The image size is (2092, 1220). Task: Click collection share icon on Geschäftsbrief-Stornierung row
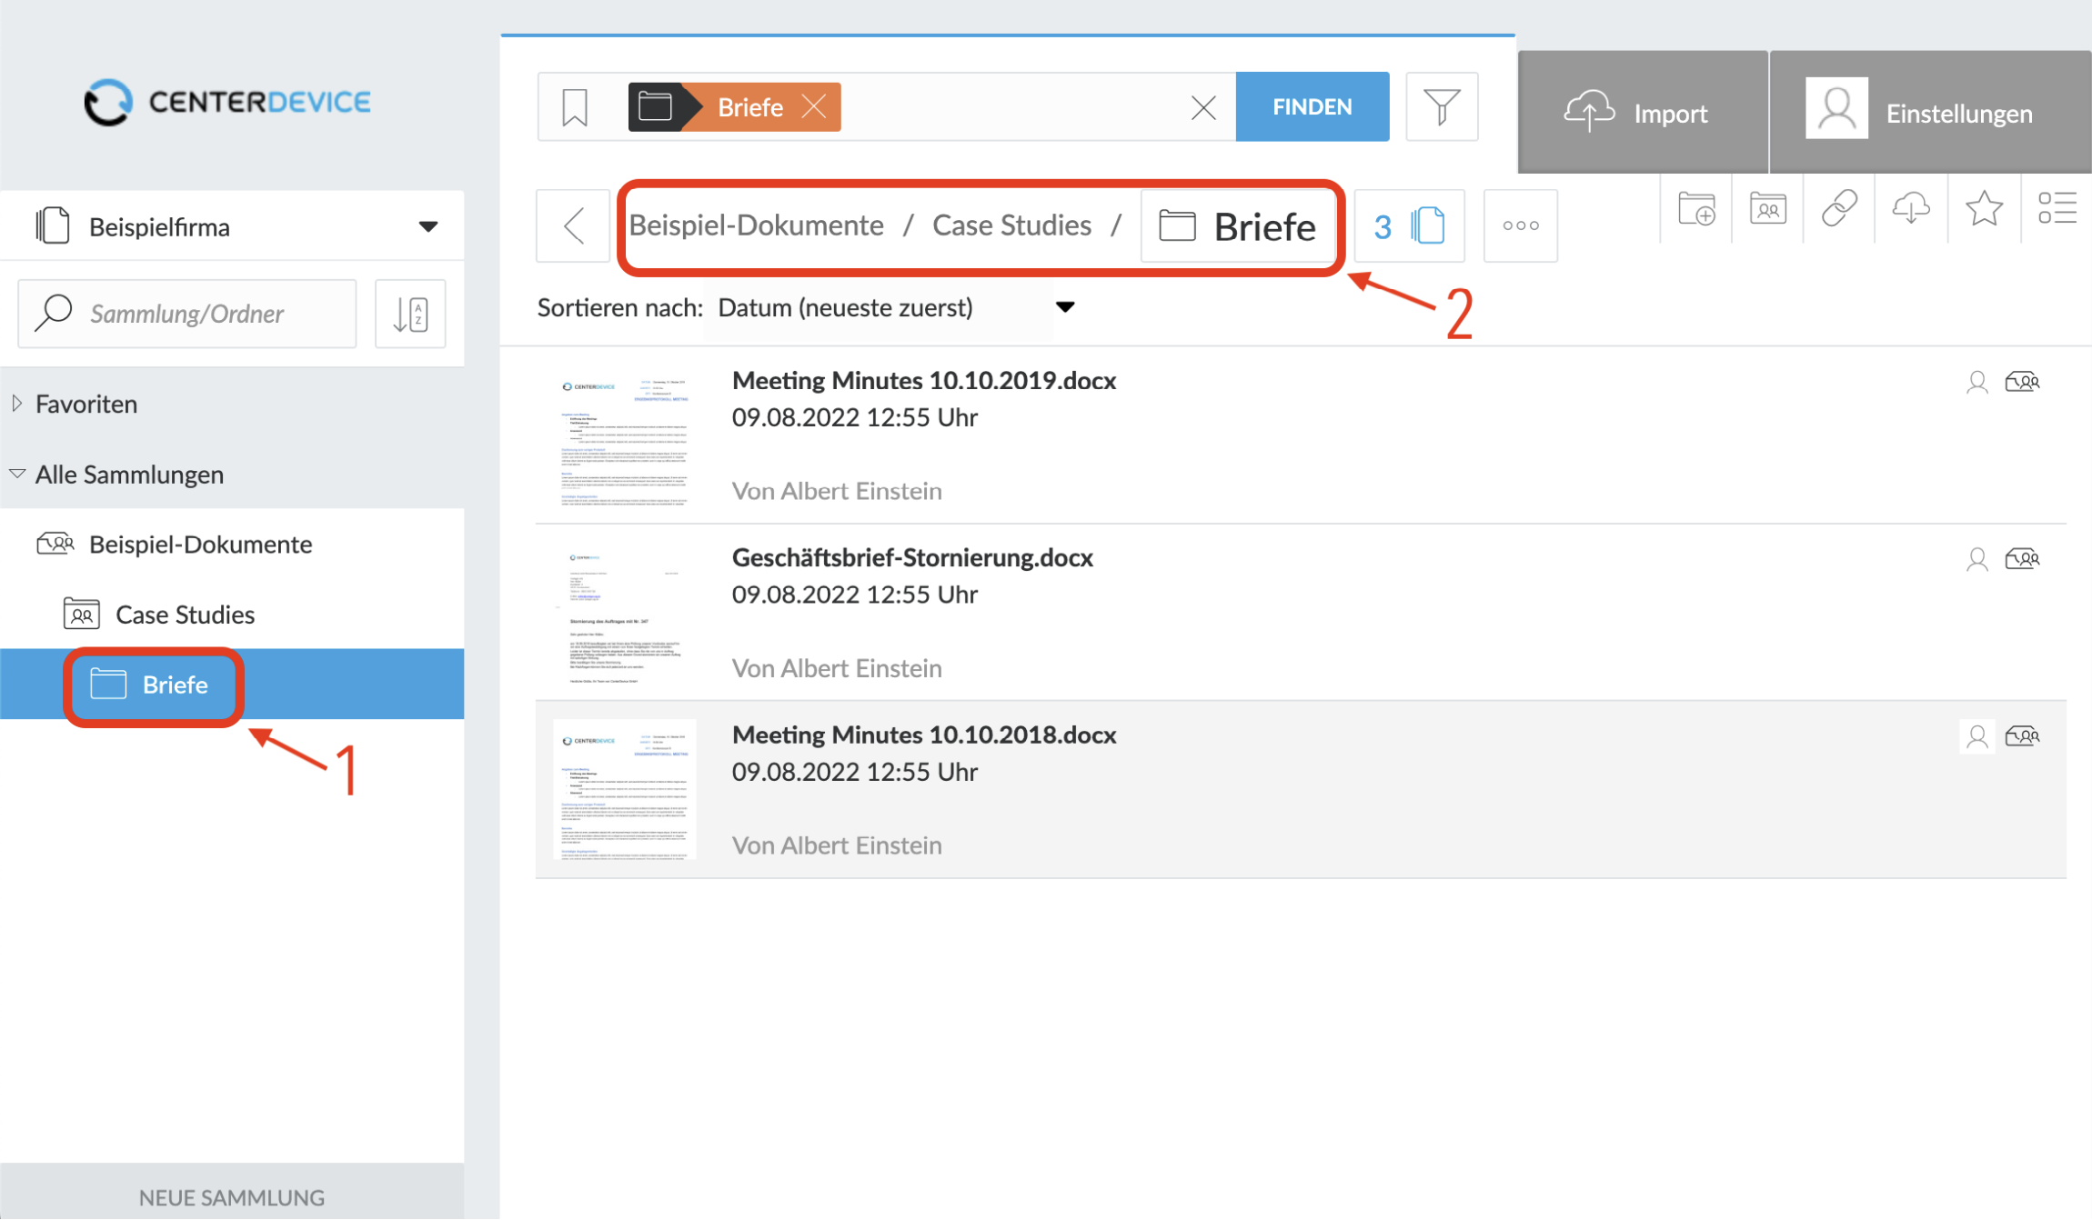click(x=2022, y=559)
